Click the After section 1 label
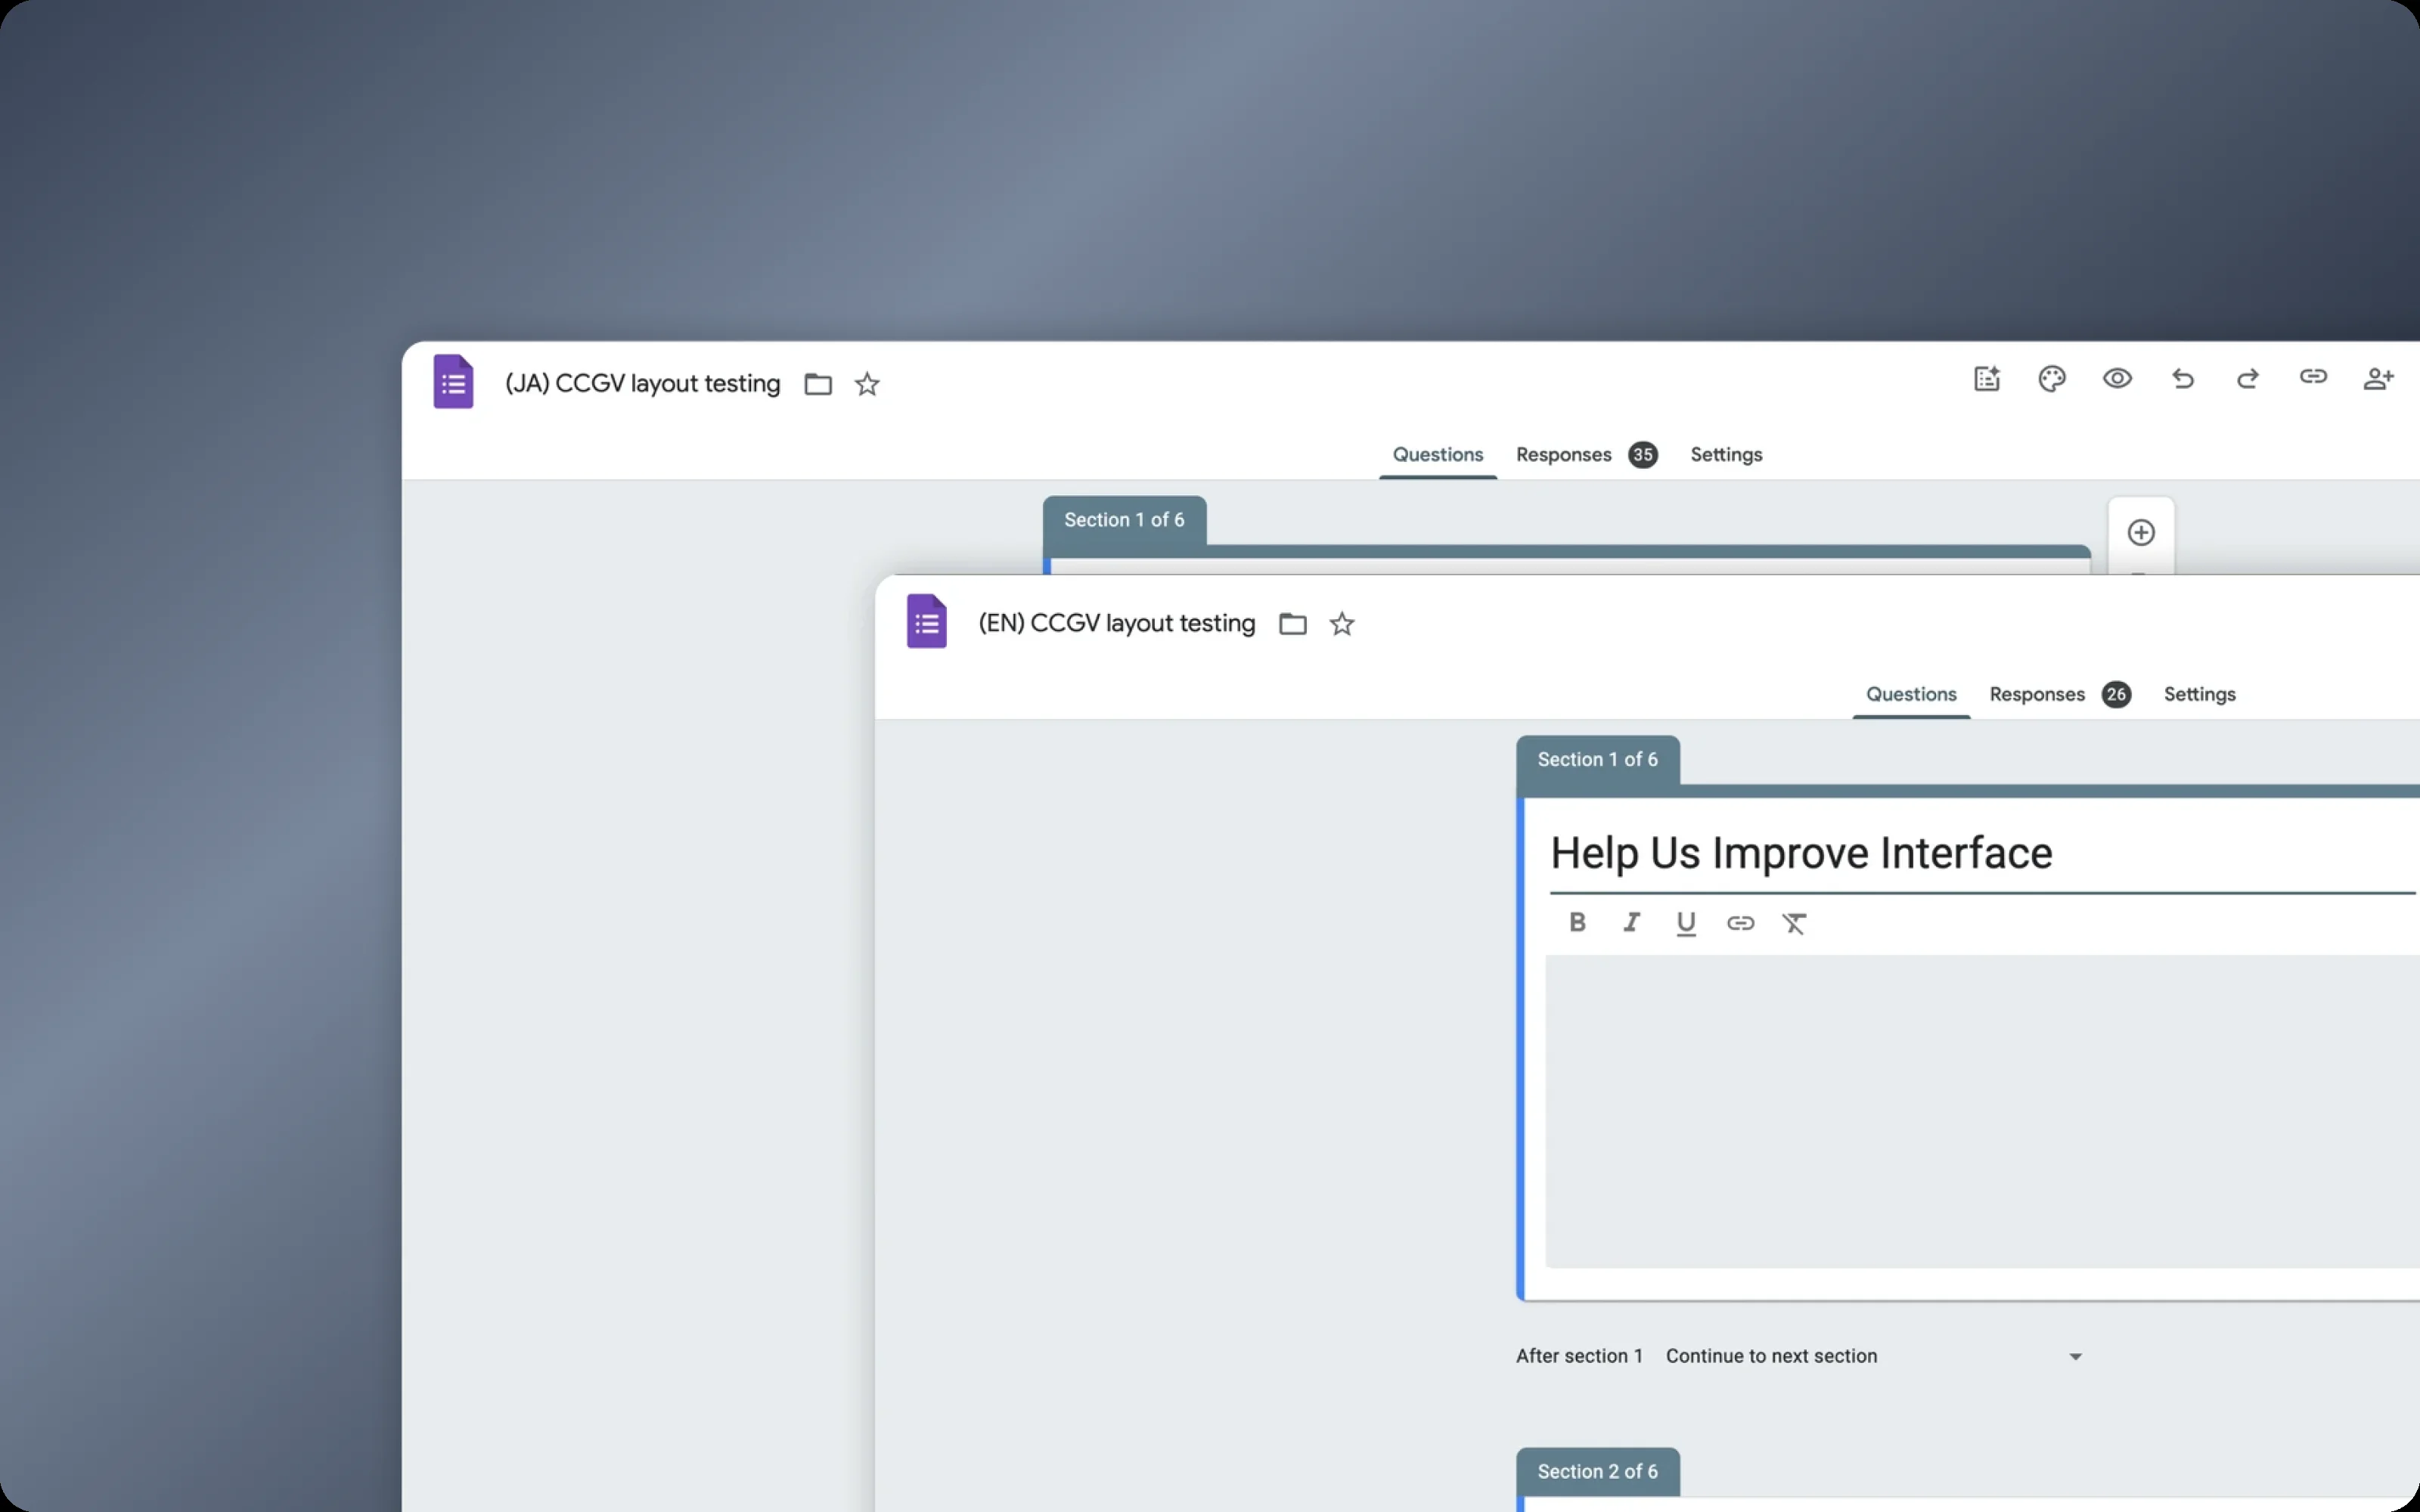 [x=1579, y=1357]
